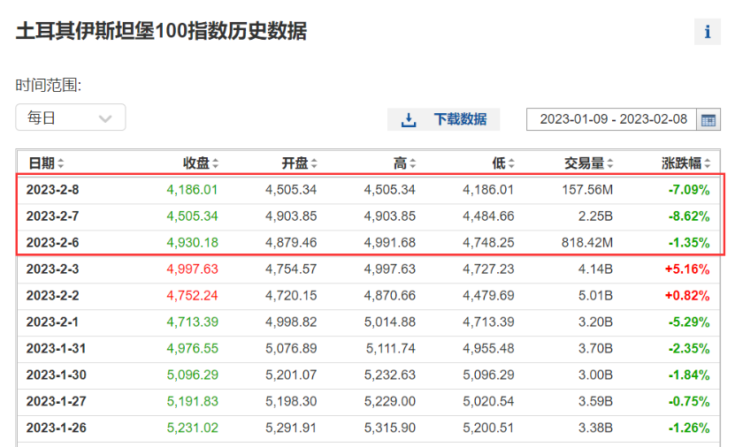This screenshot has width=735, height=447.
Task: Click change +0.82%
Action: [687, 295]
